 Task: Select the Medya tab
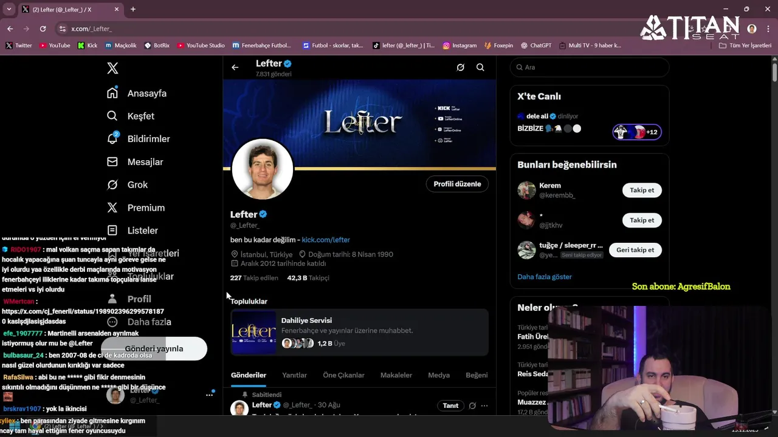[439, 375]
